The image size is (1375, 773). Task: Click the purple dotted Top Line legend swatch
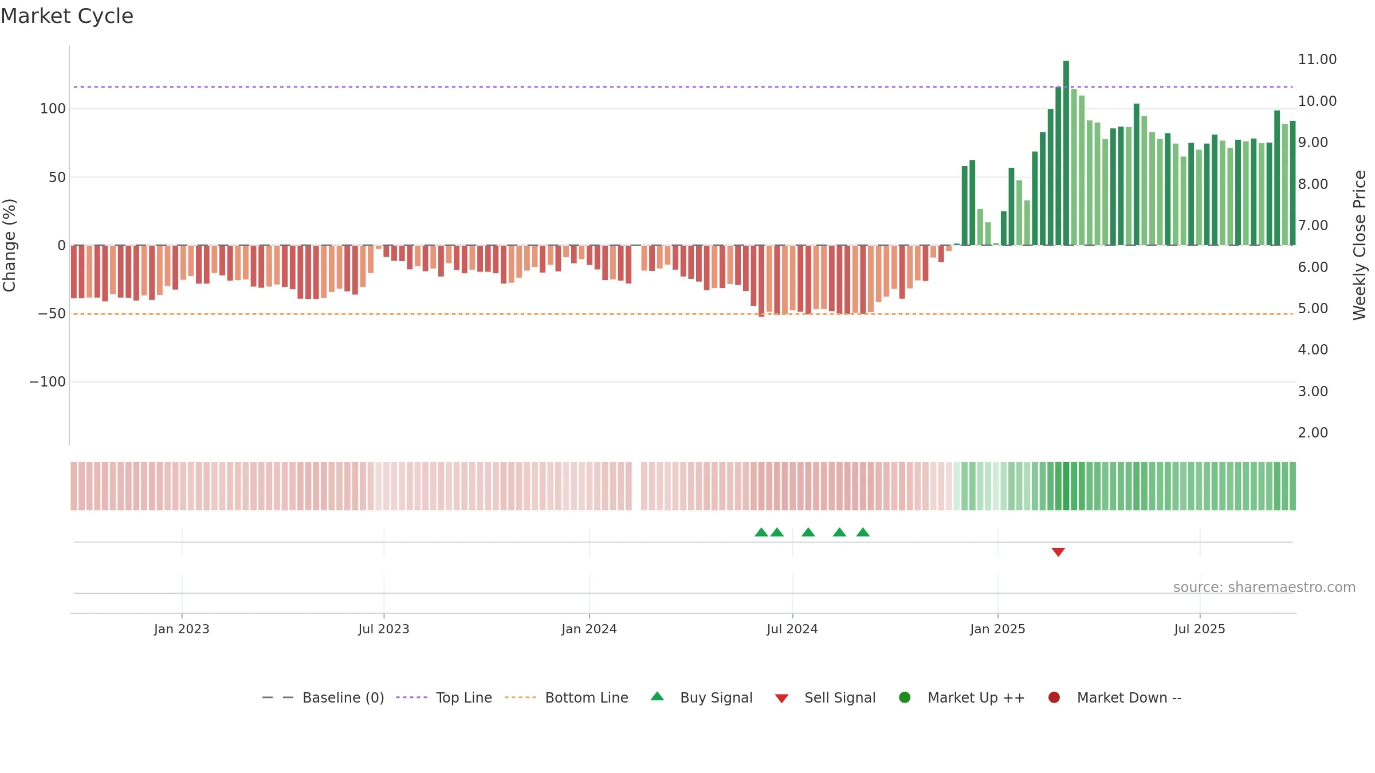click(411, 697)
